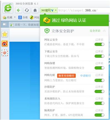Open the 谷歌 bookmark
This screenshot has width=110, height=120.
[x=23, y=17]
